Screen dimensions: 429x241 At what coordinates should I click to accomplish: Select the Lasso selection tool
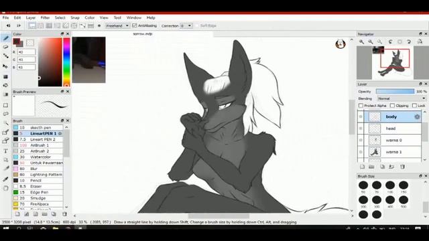[6, 114]
